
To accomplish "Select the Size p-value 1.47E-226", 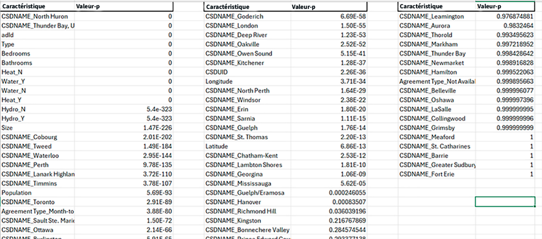I will (158, 128).
